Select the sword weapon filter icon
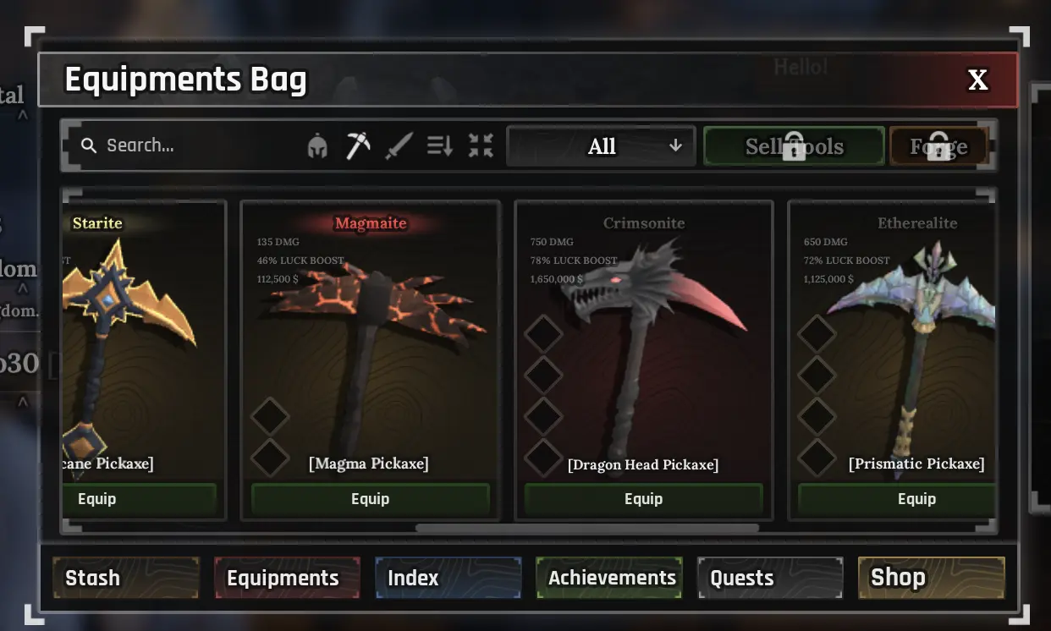 coord(399,146)
